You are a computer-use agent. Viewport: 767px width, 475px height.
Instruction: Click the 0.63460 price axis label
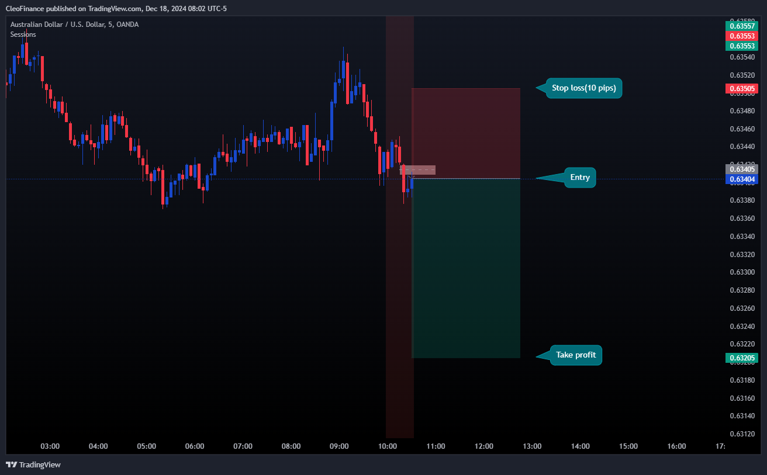(742, 129)
